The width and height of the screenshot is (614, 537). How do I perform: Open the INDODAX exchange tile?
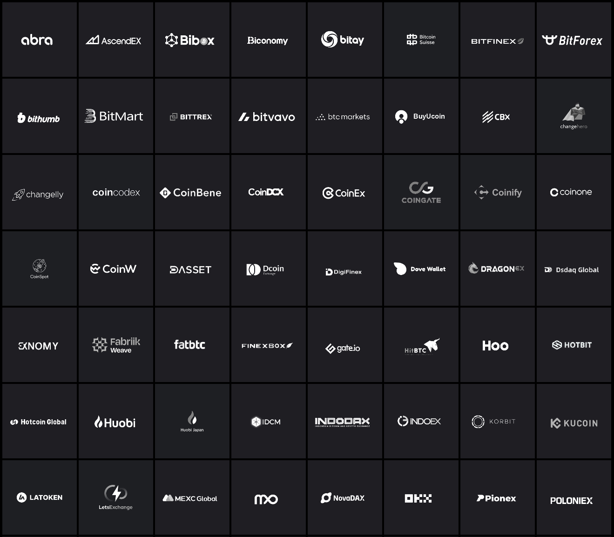pos(345,421)
